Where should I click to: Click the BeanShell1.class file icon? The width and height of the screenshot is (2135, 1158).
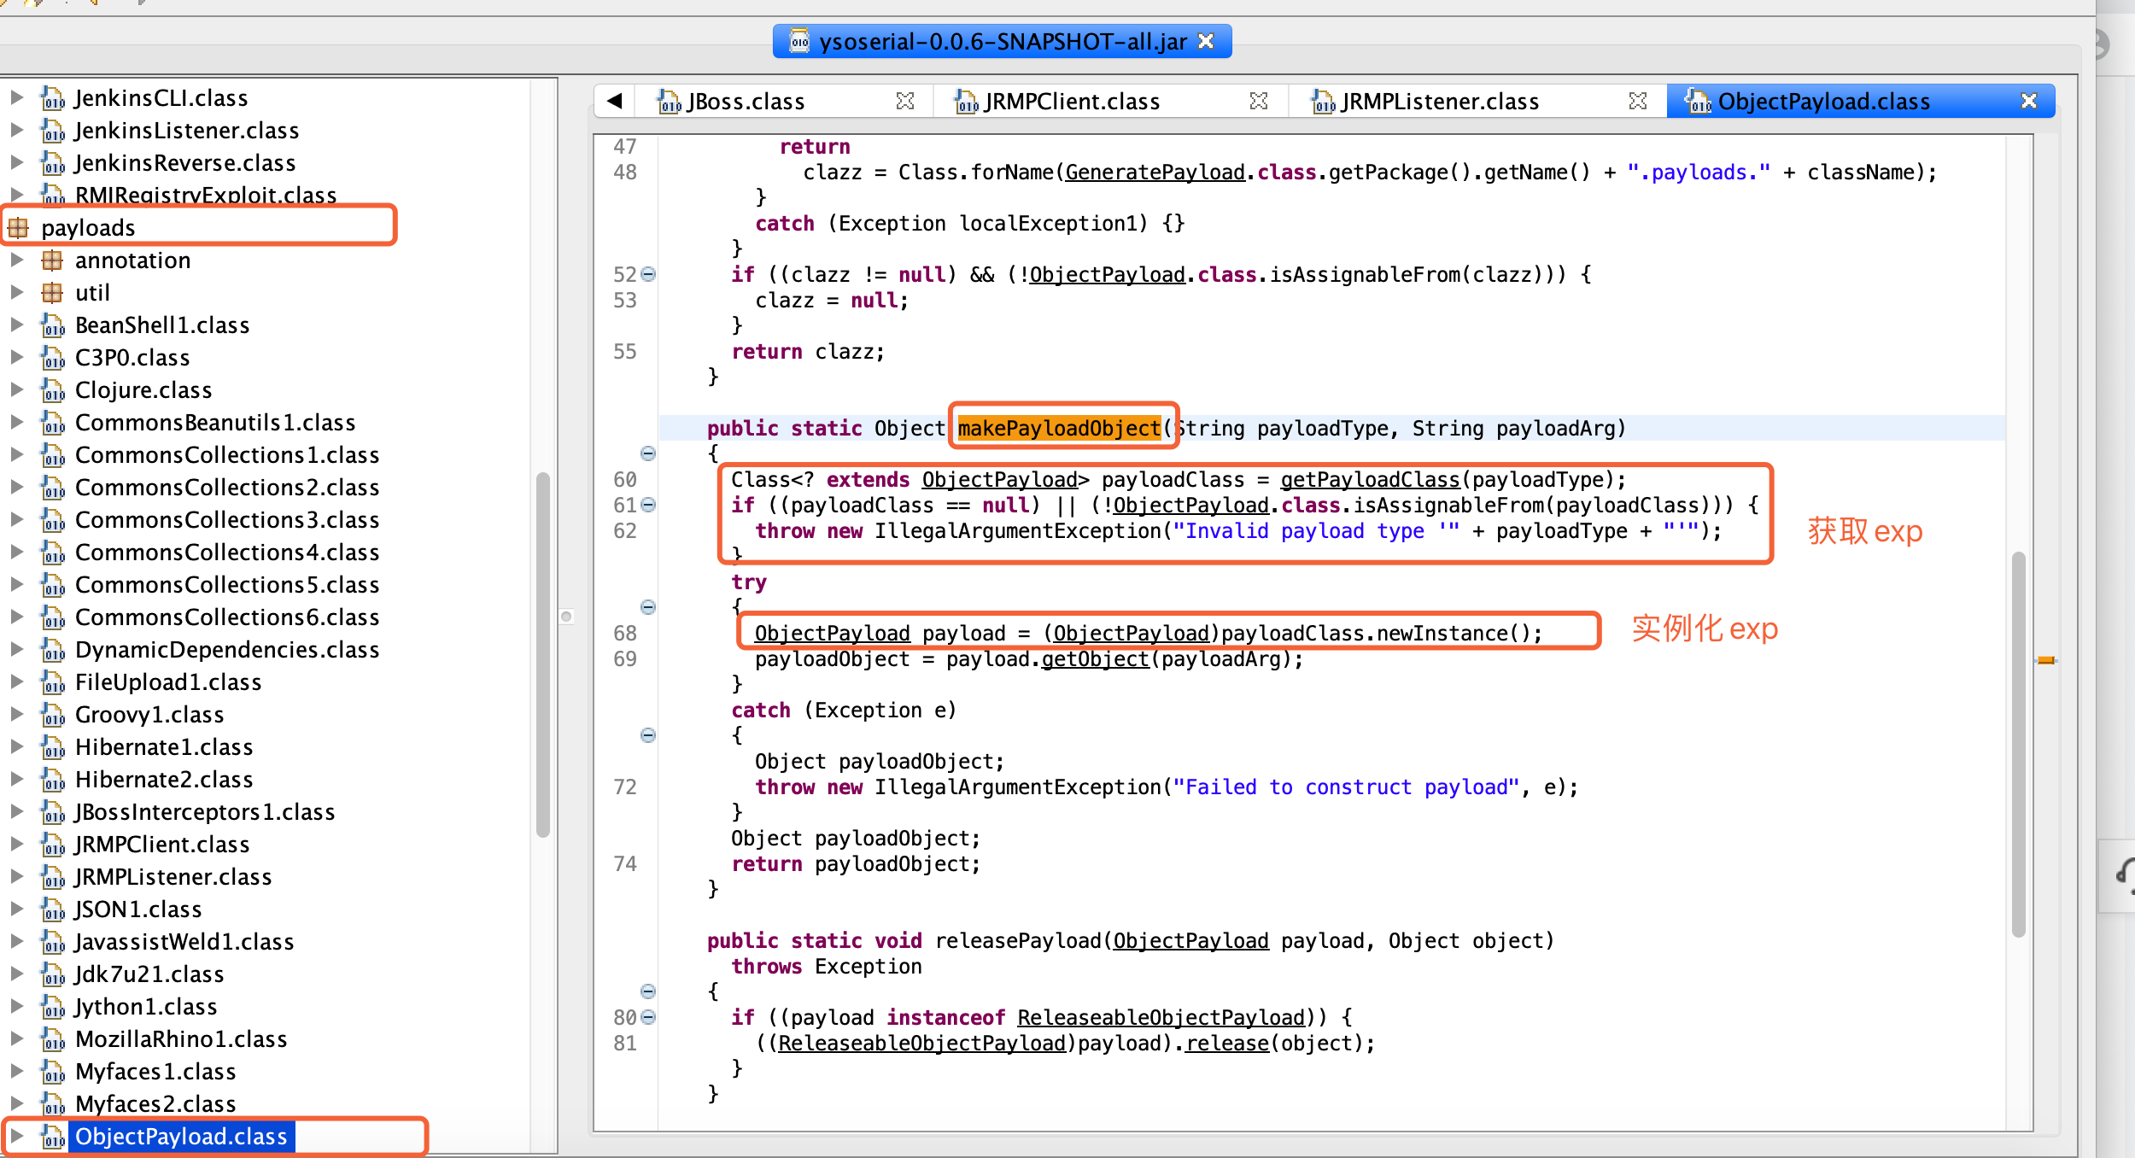pyautogui.click(x=54, y=325)
